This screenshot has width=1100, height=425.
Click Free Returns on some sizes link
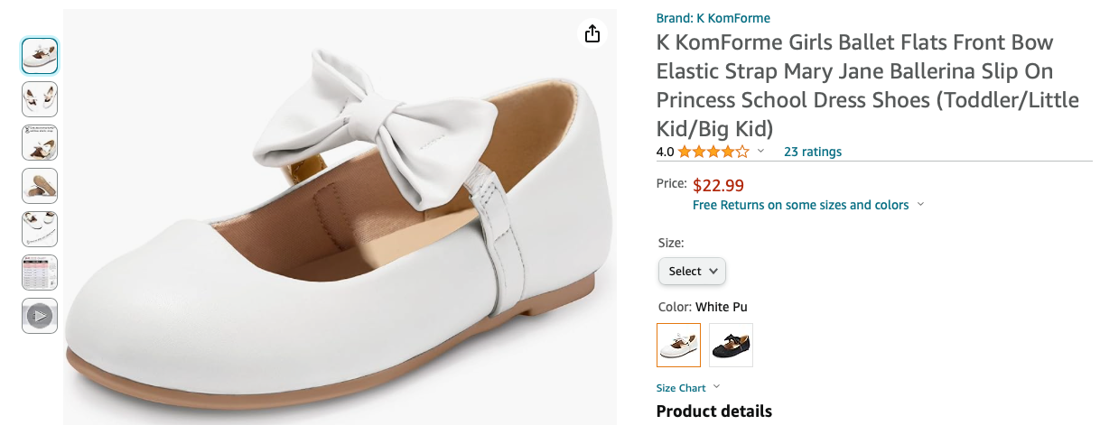pos(800,205)
